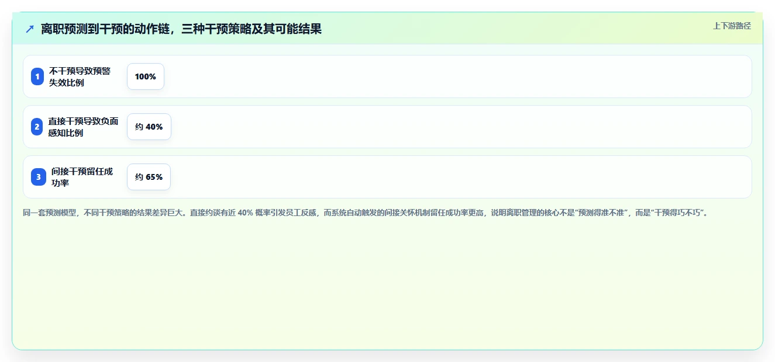775x362 pixels.
Task: Select the label 间接干预留任成功率
Action: [82, 177]
